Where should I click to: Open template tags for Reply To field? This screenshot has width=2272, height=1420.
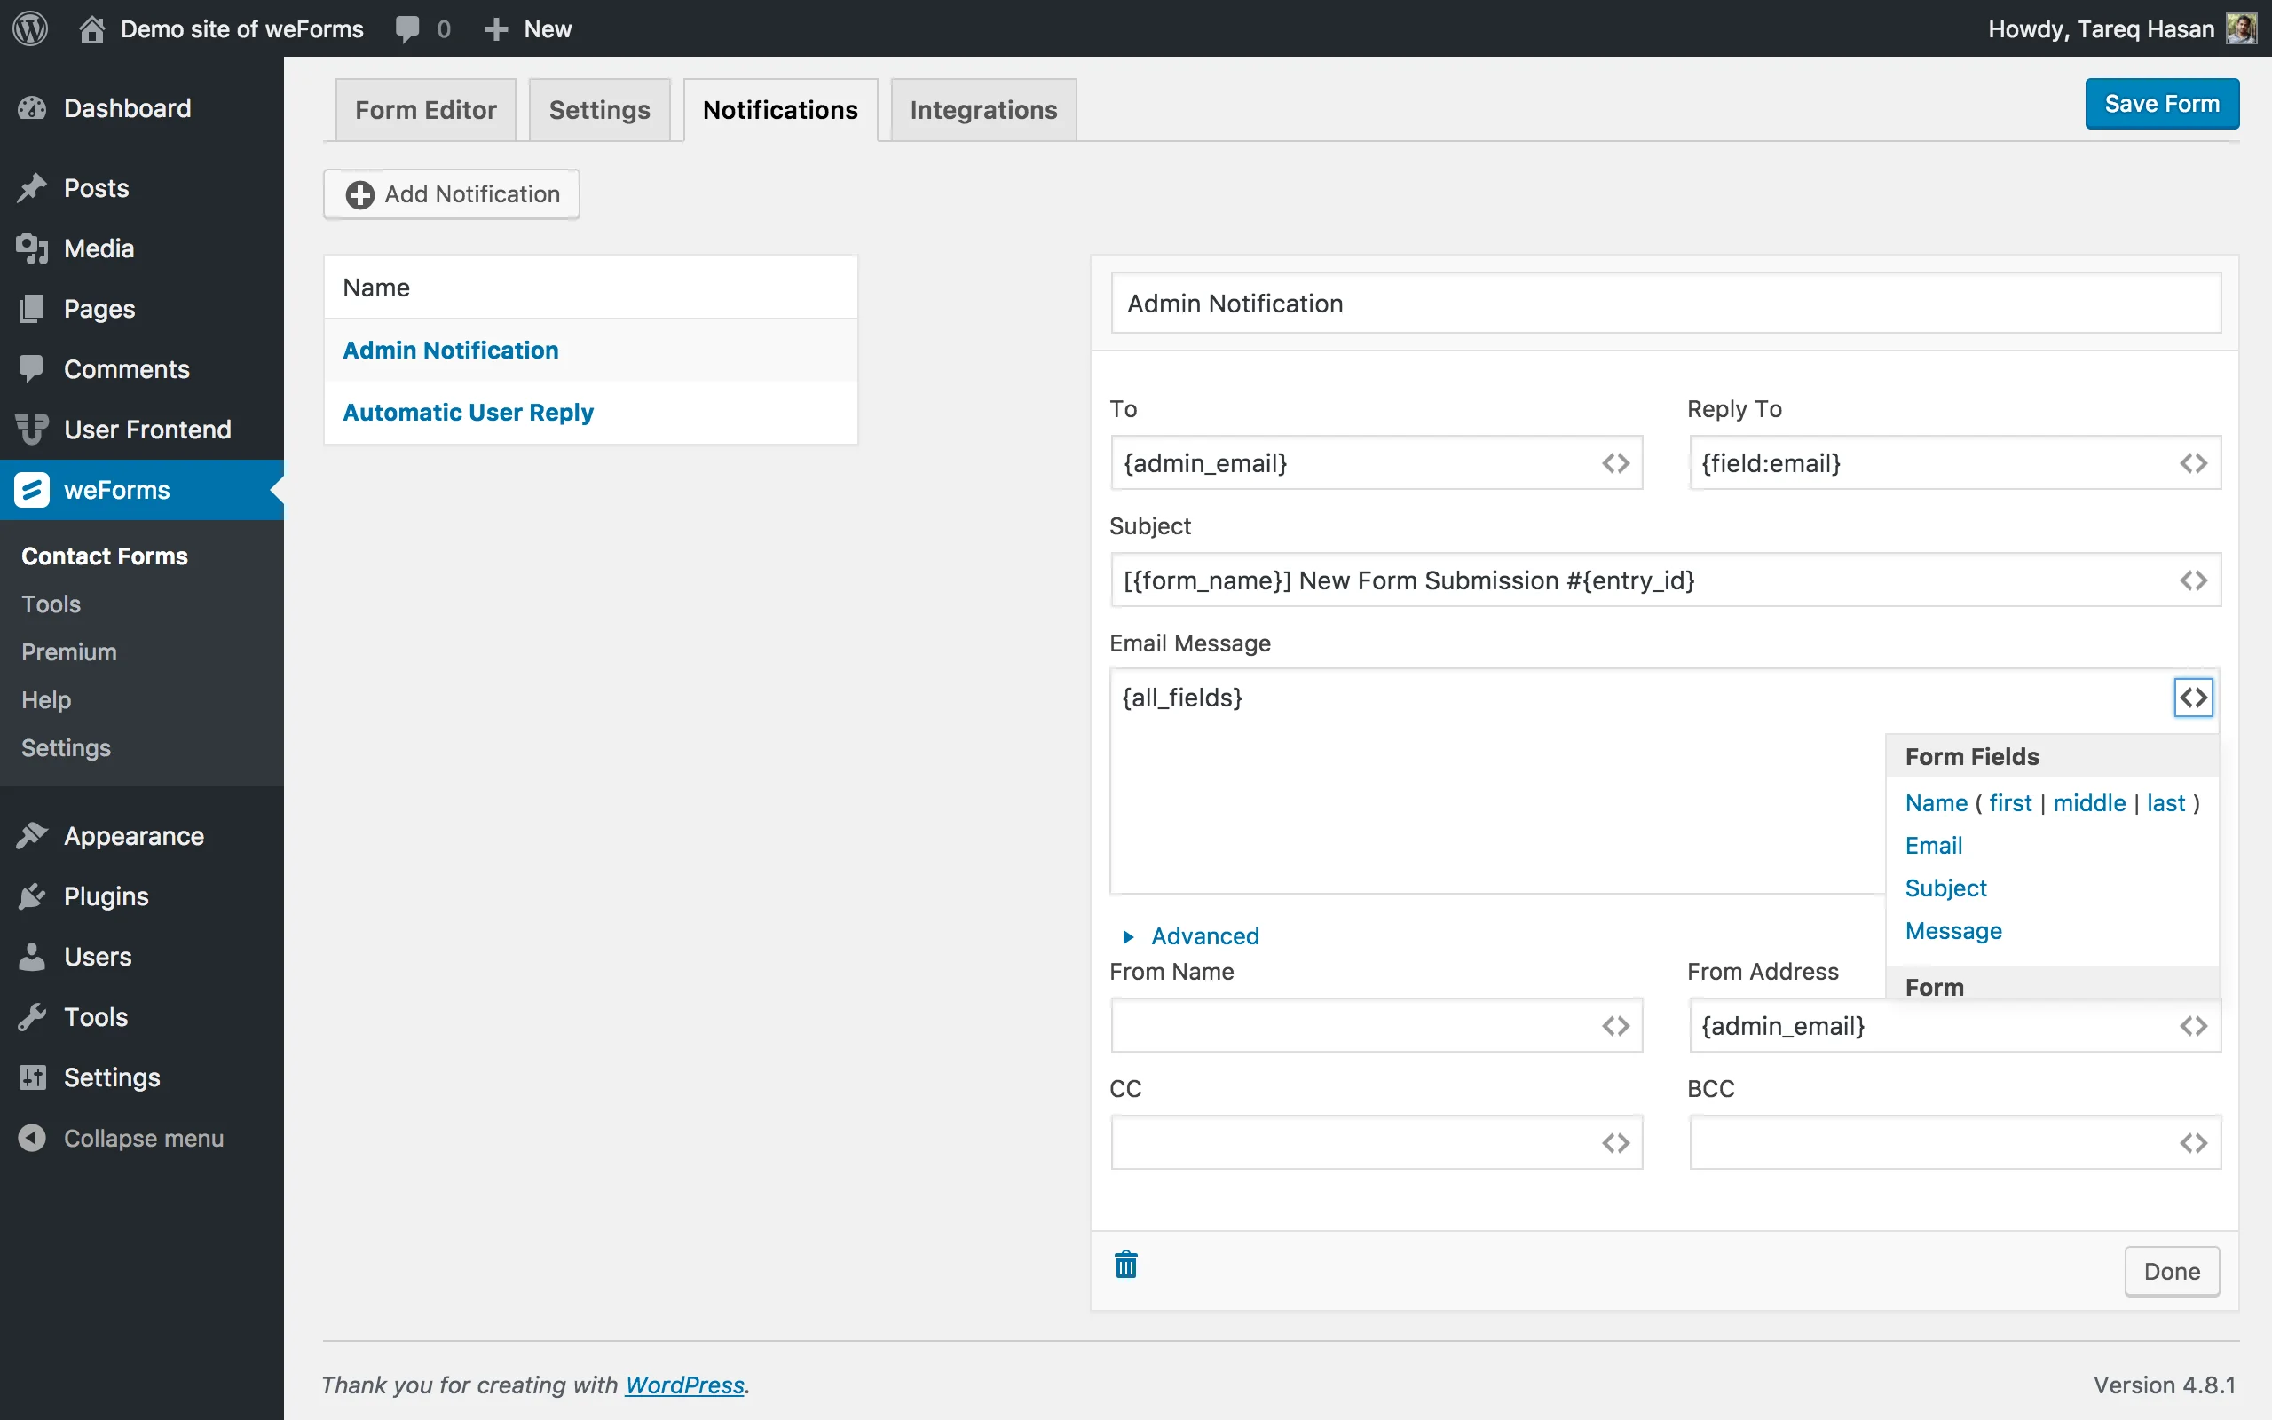pos(2194,462)
